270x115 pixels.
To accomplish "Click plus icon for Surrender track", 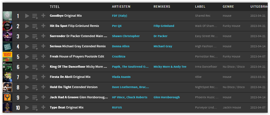I will (43, 36).
